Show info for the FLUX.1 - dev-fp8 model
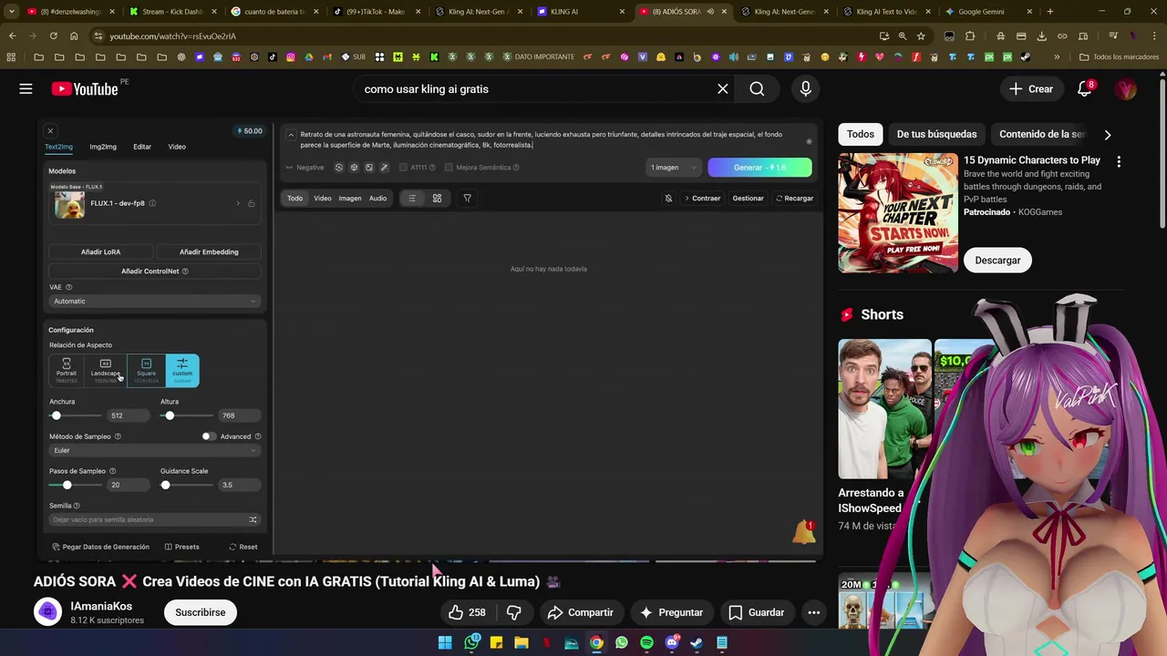 pos(152,203)
